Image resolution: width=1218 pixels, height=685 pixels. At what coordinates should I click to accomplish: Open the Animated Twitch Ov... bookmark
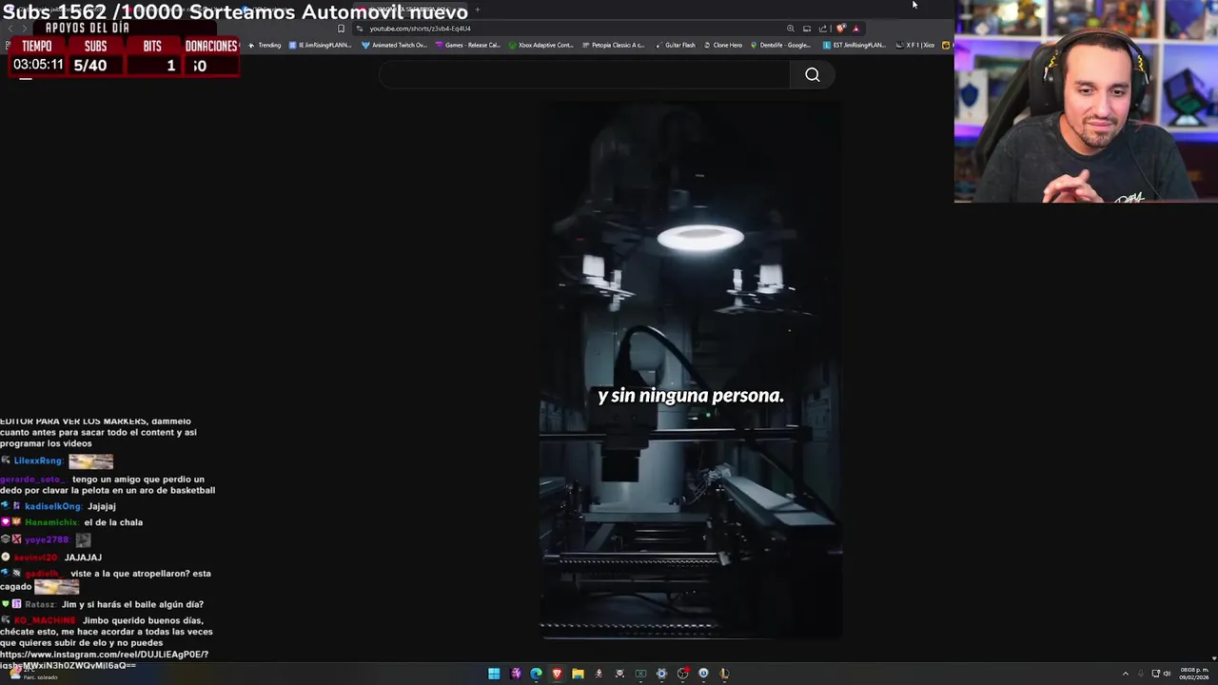coord(394,45)
